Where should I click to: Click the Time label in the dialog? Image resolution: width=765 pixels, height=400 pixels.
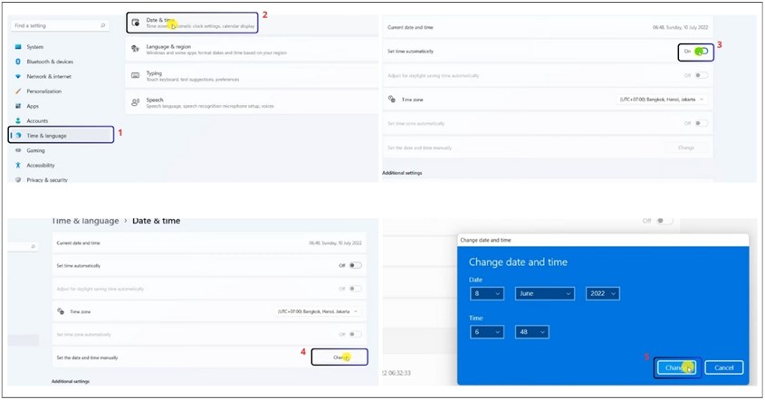pos(476,318)
